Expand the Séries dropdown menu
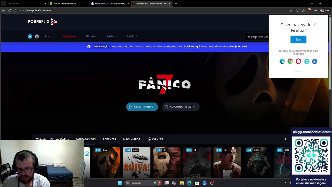This screenshot has height=187, width=332. [112, 36]
